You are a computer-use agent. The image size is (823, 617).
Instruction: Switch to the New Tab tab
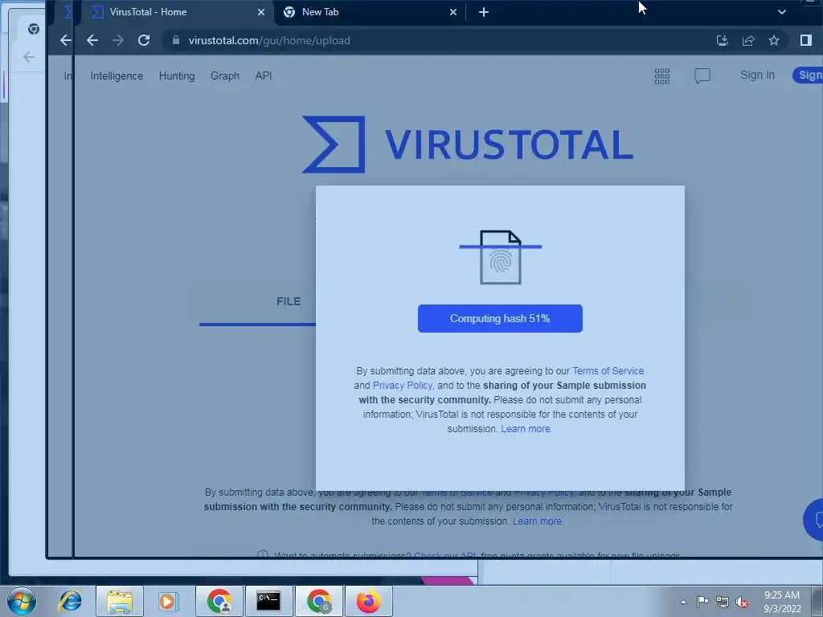click(x=370, y=12)
